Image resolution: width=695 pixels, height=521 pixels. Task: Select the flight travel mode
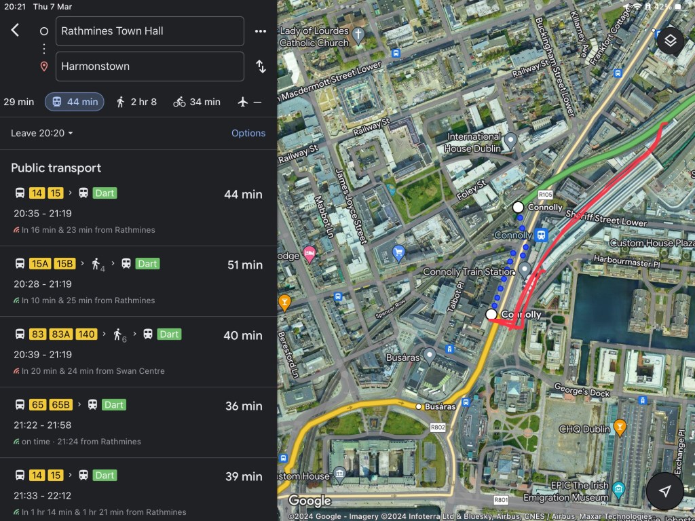[249, 102]
